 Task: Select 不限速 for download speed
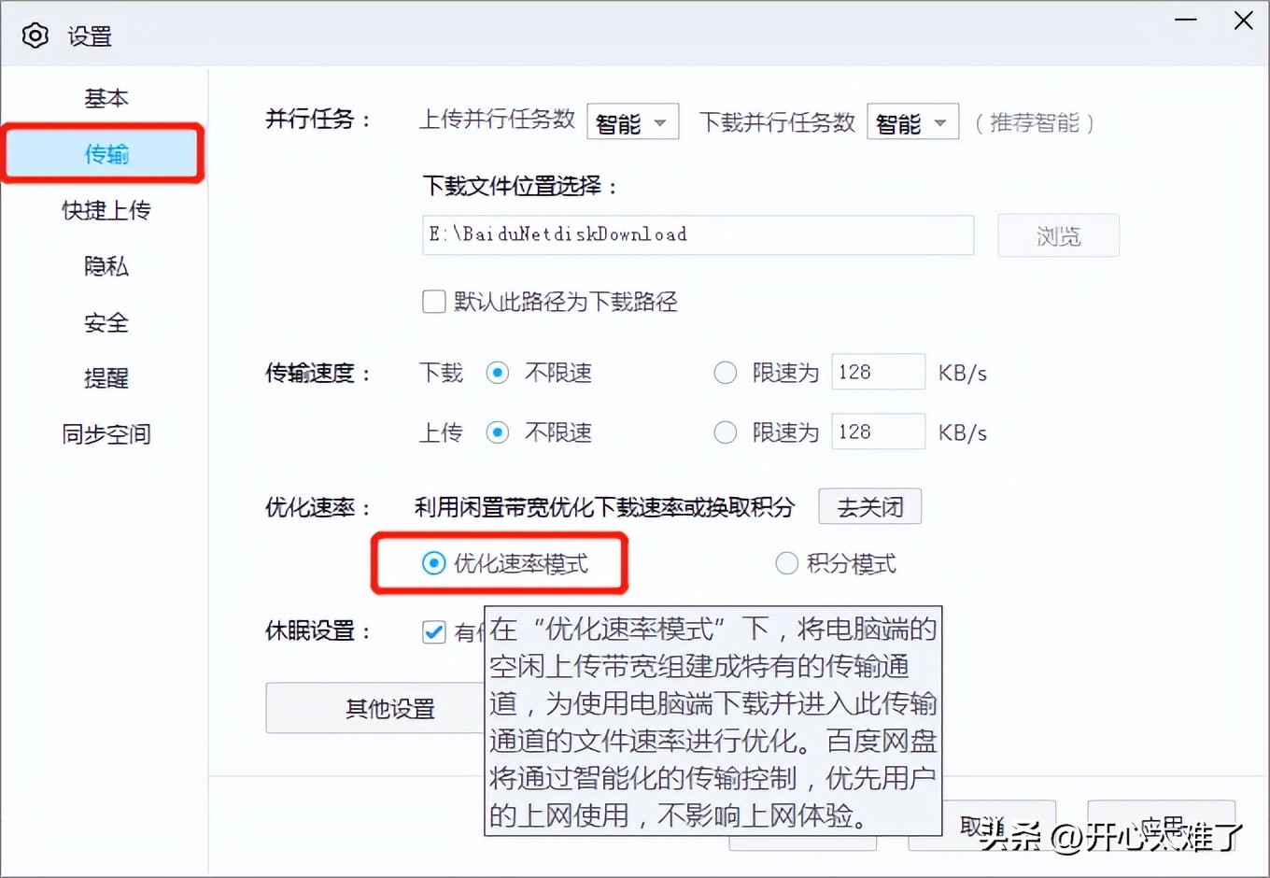tap(497, 372)
